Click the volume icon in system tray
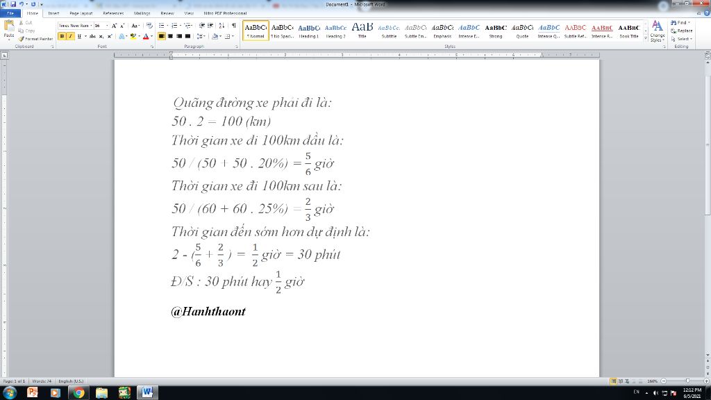Screen dimensions: 711x400 655,393
